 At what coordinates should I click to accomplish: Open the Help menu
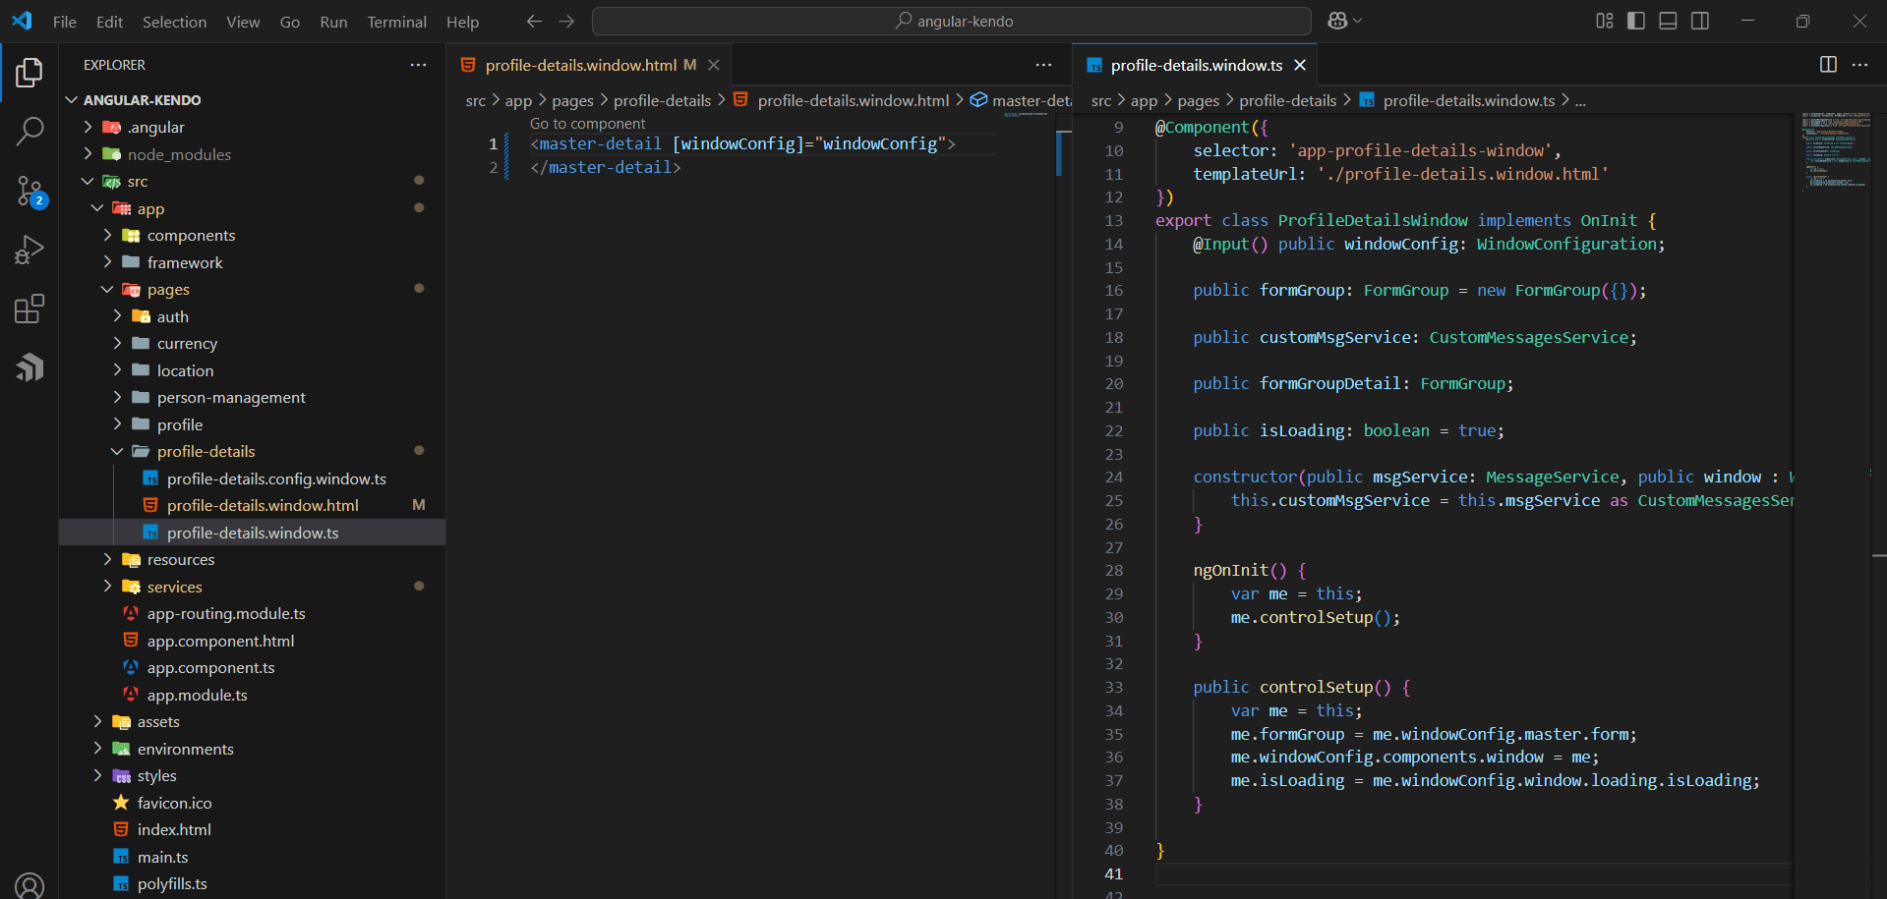462,22
